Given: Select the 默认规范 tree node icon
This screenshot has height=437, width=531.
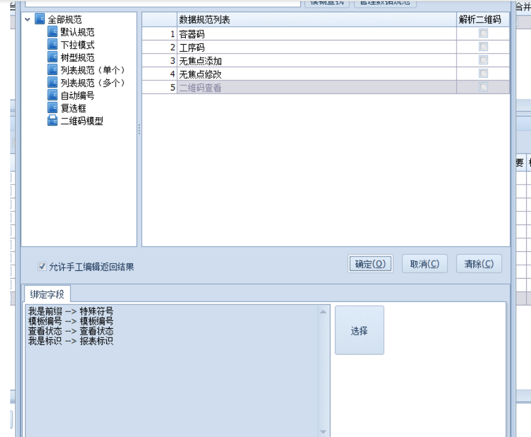Looking at the screenshot, I should [52, 32].
